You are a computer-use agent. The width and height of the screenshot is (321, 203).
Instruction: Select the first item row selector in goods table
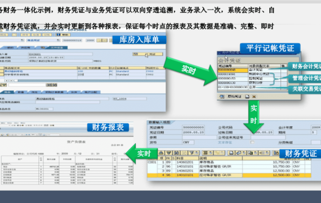(x=2, y=71)
